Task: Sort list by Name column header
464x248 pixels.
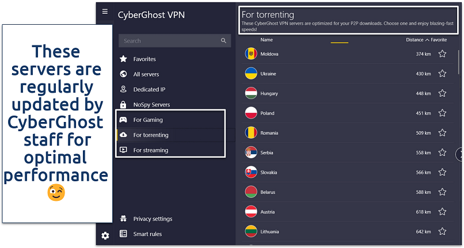Action: tap(267, 40)
